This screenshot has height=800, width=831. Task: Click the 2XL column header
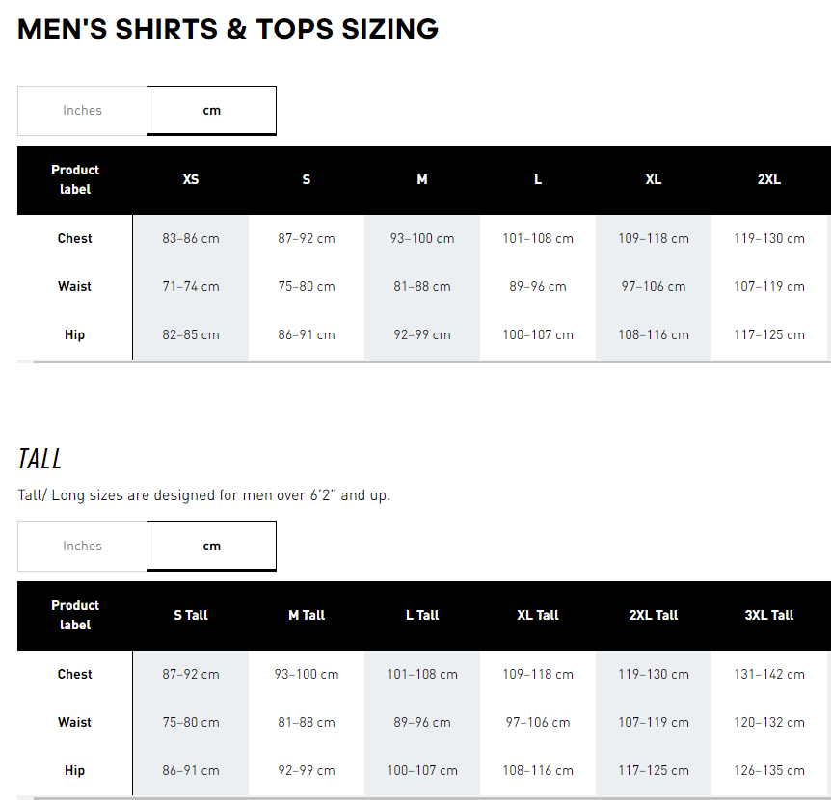click(769, 179)
